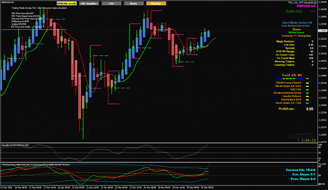This screenshot has width=328, height=190.
Task: Select the Loseing Trades label
Action: [x=284, y=65]
